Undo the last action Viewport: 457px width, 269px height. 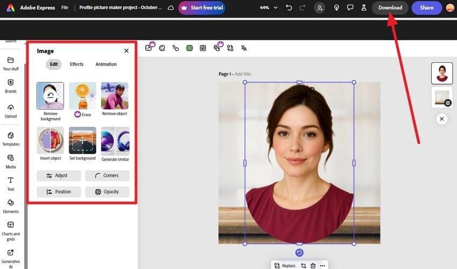click(x=289, y=8)
